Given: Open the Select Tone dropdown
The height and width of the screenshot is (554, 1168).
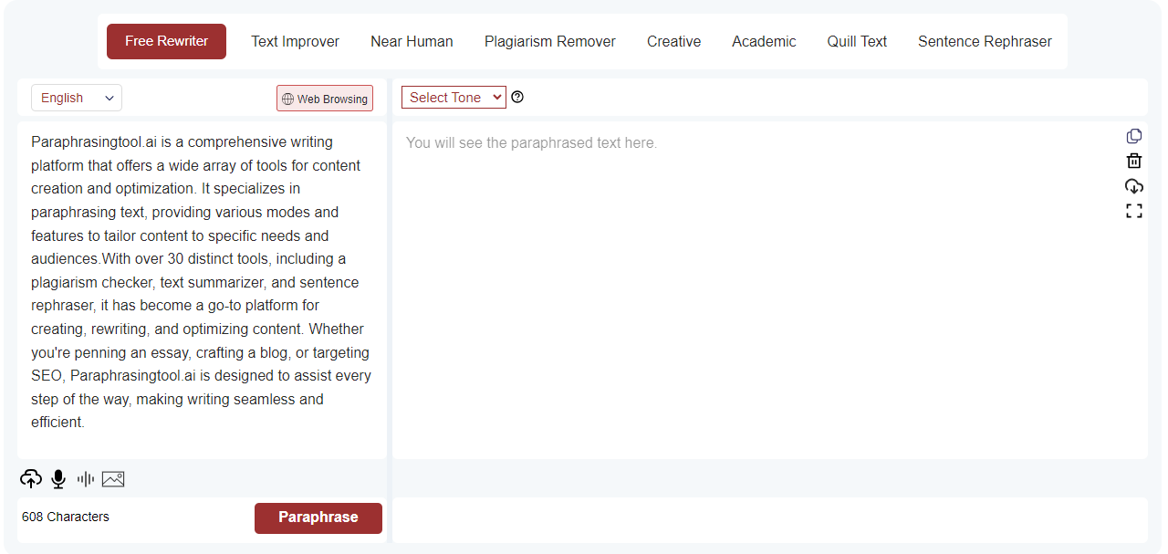Looking at the screenshot, I should point(454,97).
